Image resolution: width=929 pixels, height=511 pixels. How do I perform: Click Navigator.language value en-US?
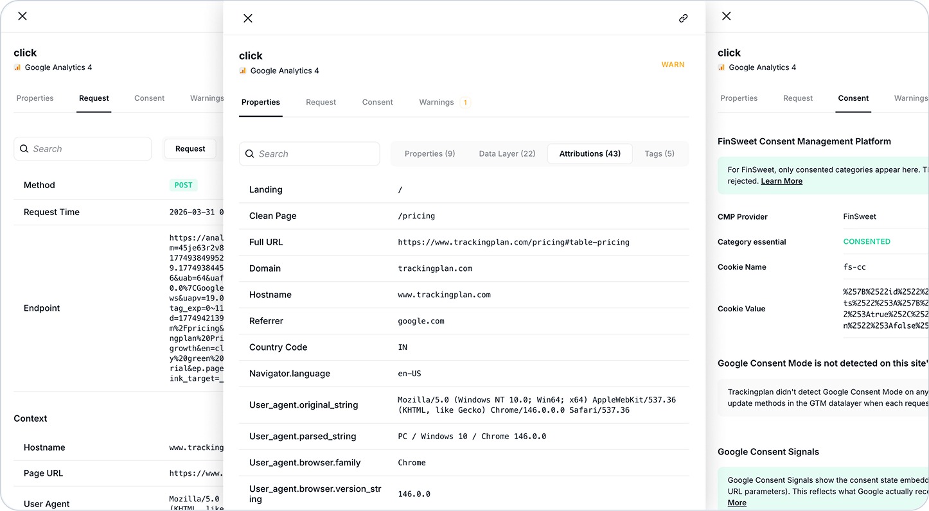409,374
